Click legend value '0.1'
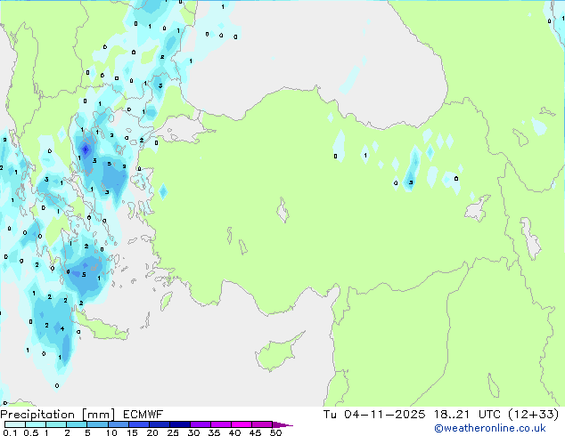565x436 pixels. tap(10, 432)
